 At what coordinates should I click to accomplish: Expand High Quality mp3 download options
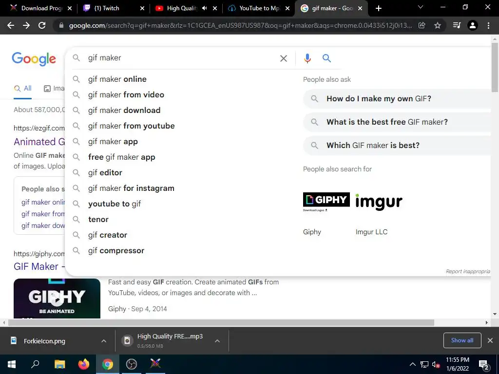point(217,341)
